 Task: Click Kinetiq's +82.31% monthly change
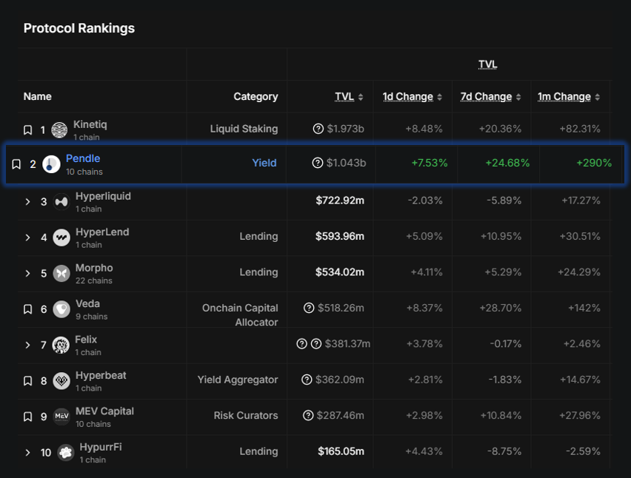(580, 129)
